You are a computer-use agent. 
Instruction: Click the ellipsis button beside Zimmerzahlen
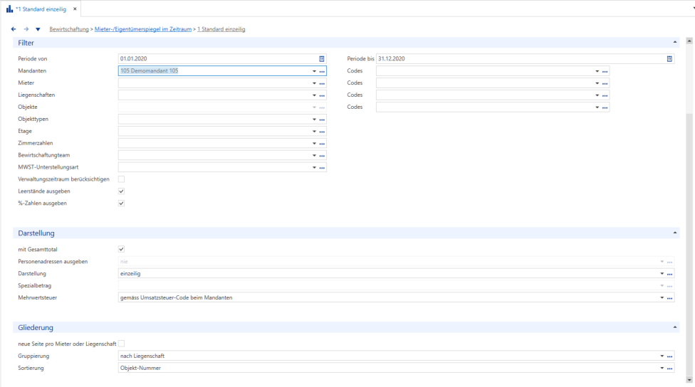pos(323,144)
